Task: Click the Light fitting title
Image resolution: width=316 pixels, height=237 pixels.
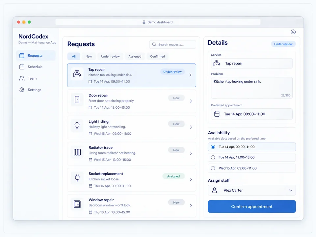Action: tap(98, 121)
